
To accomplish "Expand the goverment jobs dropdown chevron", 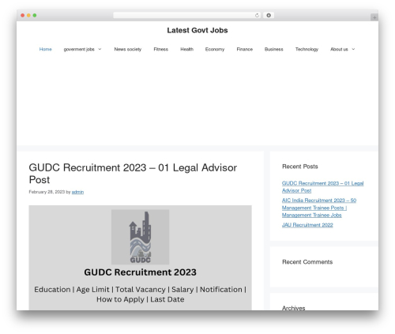I will click(100, 49).
